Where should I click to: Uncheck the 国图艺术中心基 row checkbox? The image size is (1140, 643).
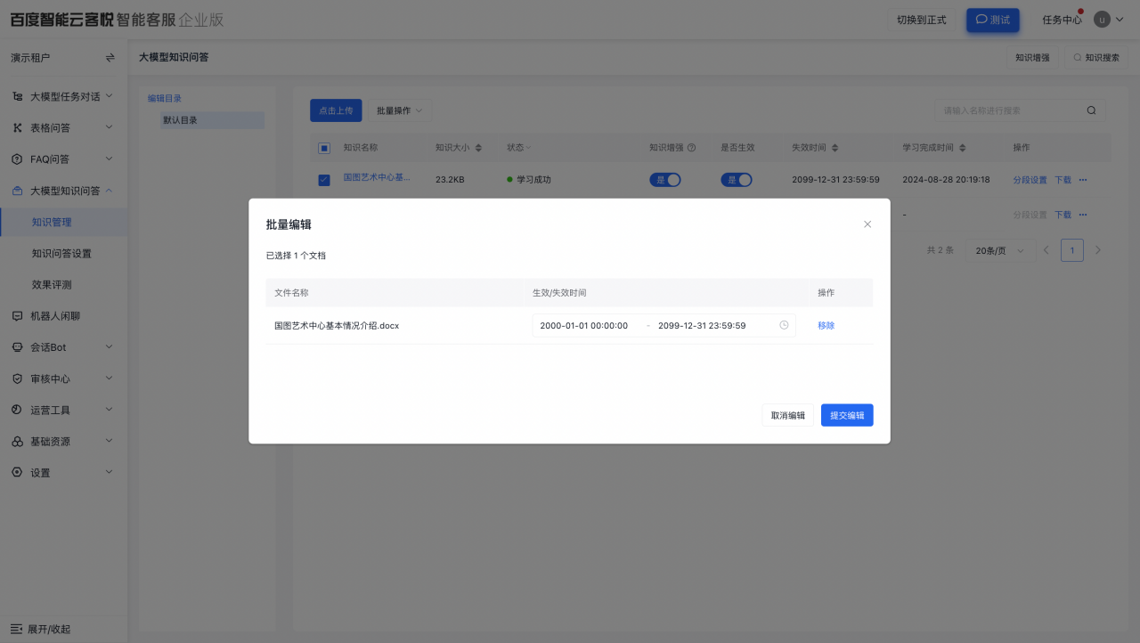point(324,180)
